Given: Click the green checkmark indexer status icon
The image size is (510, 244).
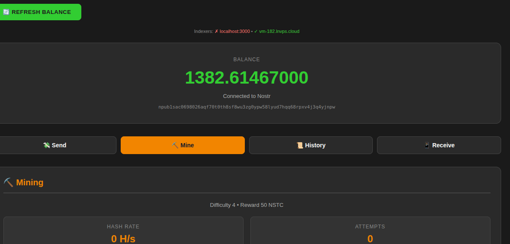Looking at the screenshot, I should [x=256, y=32].
